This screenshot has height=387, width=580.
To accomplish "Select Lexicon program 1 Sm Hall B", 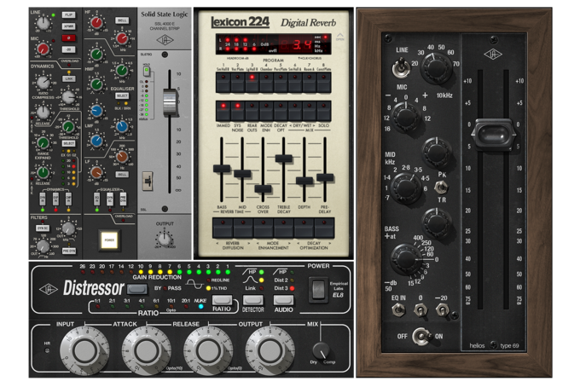I will [x=223, y=82].
